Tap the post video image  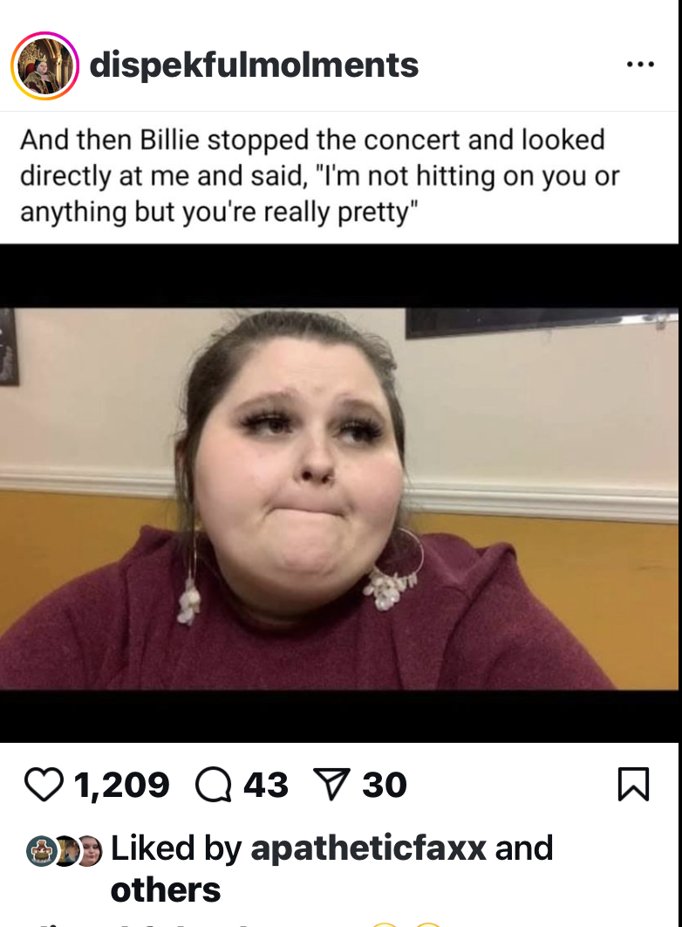coord(339,498)
